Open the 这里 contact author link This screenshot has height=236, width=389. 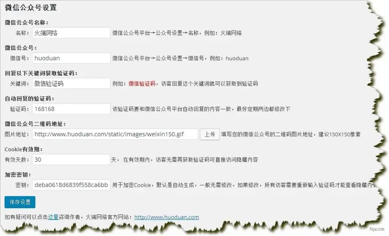(53, 217)
